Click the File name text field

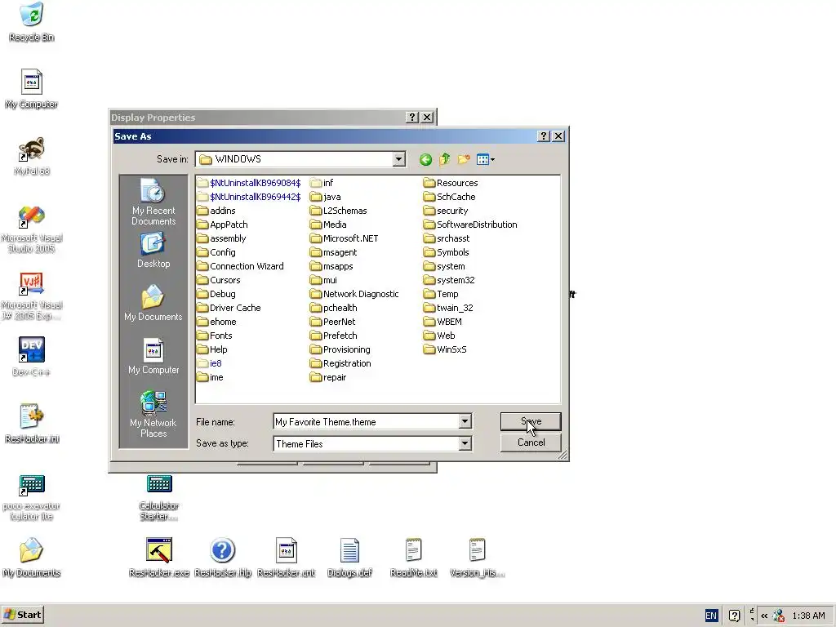coord(367,422)
